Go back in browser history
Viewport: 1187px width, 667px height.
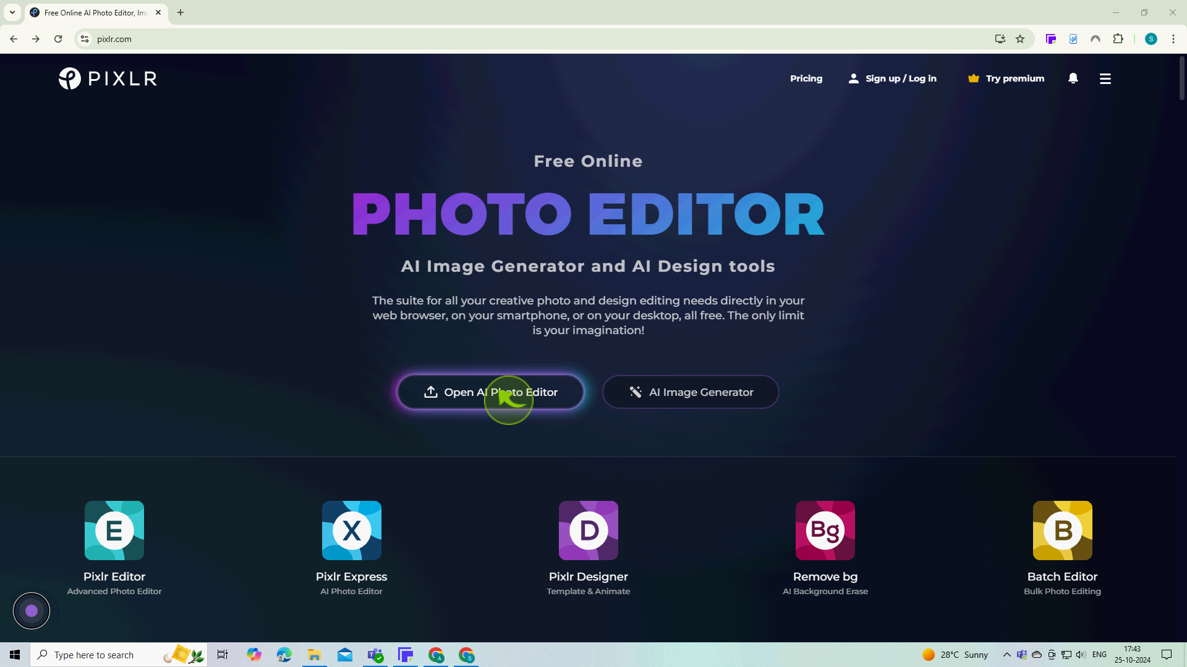pos(14,39)
